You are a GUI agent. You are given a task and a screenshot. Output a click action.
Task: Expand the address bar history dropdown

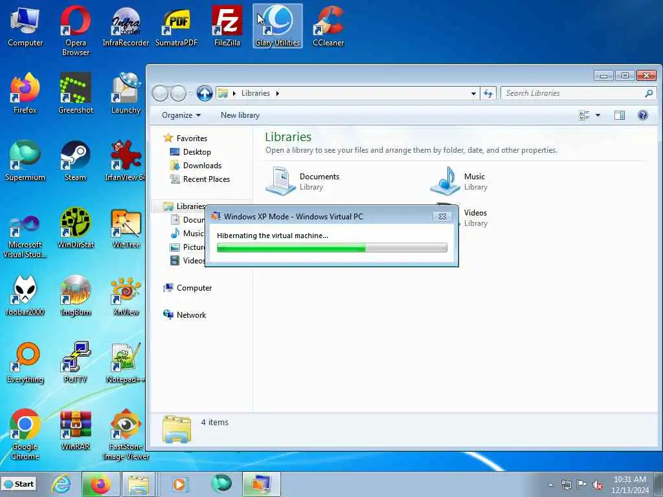(473, 93)
